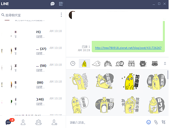Select the gray raccoon sticker pack
Screen dimensions: 169x128
(x=131, y=64)
